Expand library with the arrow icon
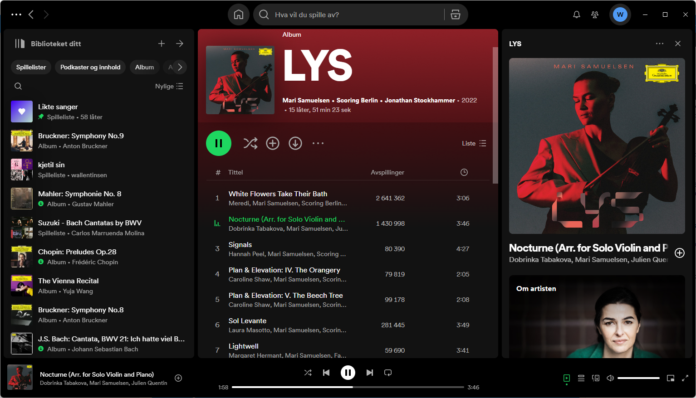Image resolution: width=696 pixels, height=398 pixels. [180, 44]
